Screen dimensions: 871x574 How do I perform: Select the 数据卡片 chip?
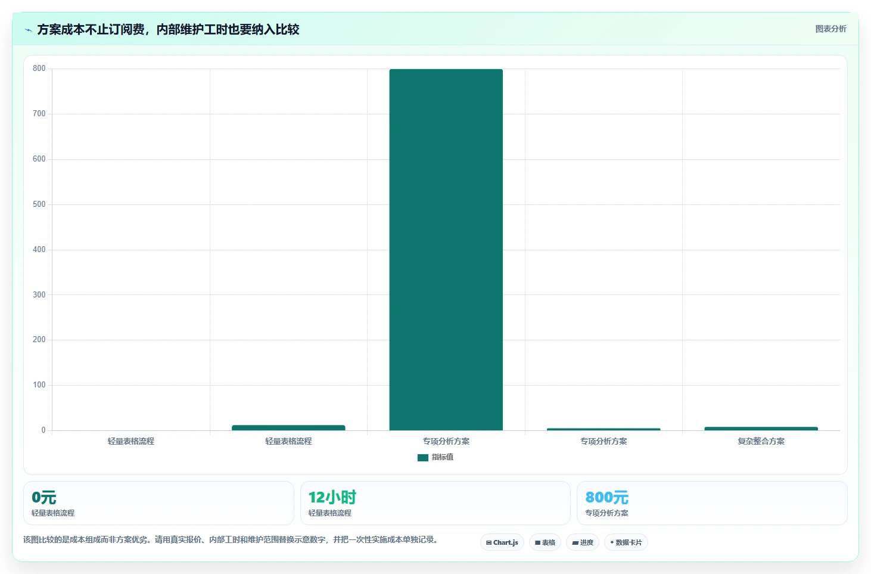point(626,542)
